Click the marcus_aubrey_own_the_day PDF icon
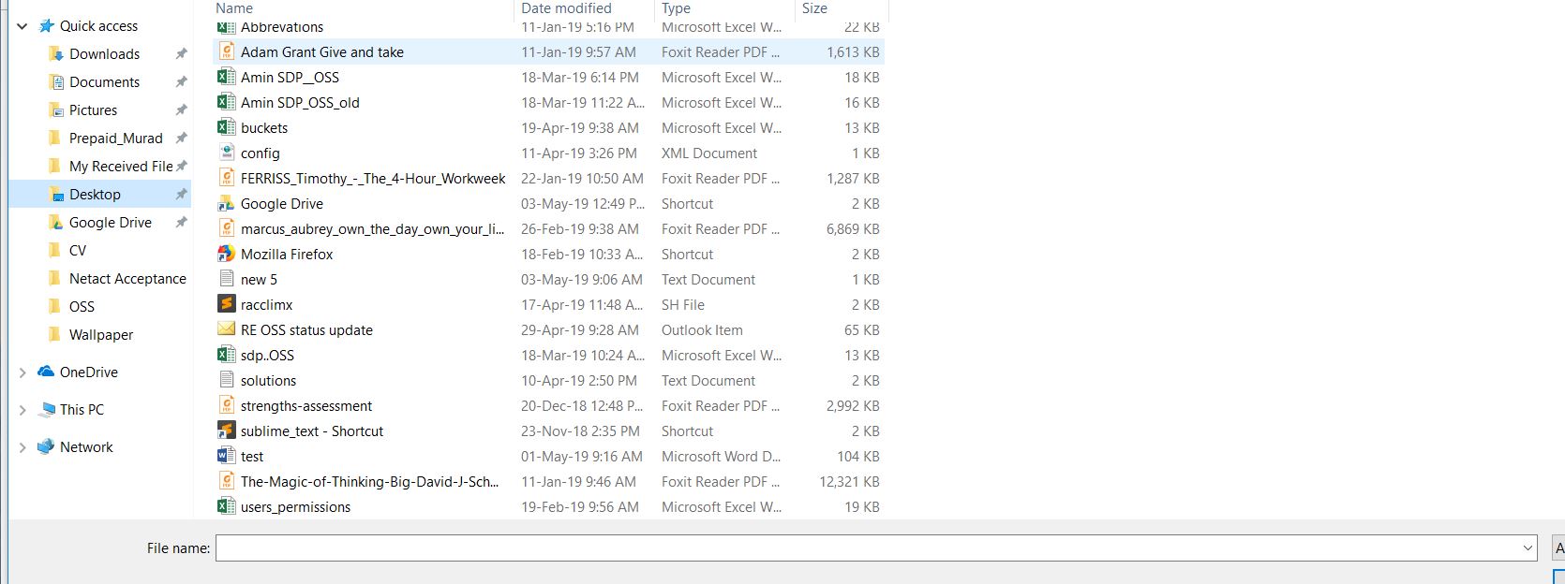1565x584 pixels. pyautogui.click(x=226, y=228)
